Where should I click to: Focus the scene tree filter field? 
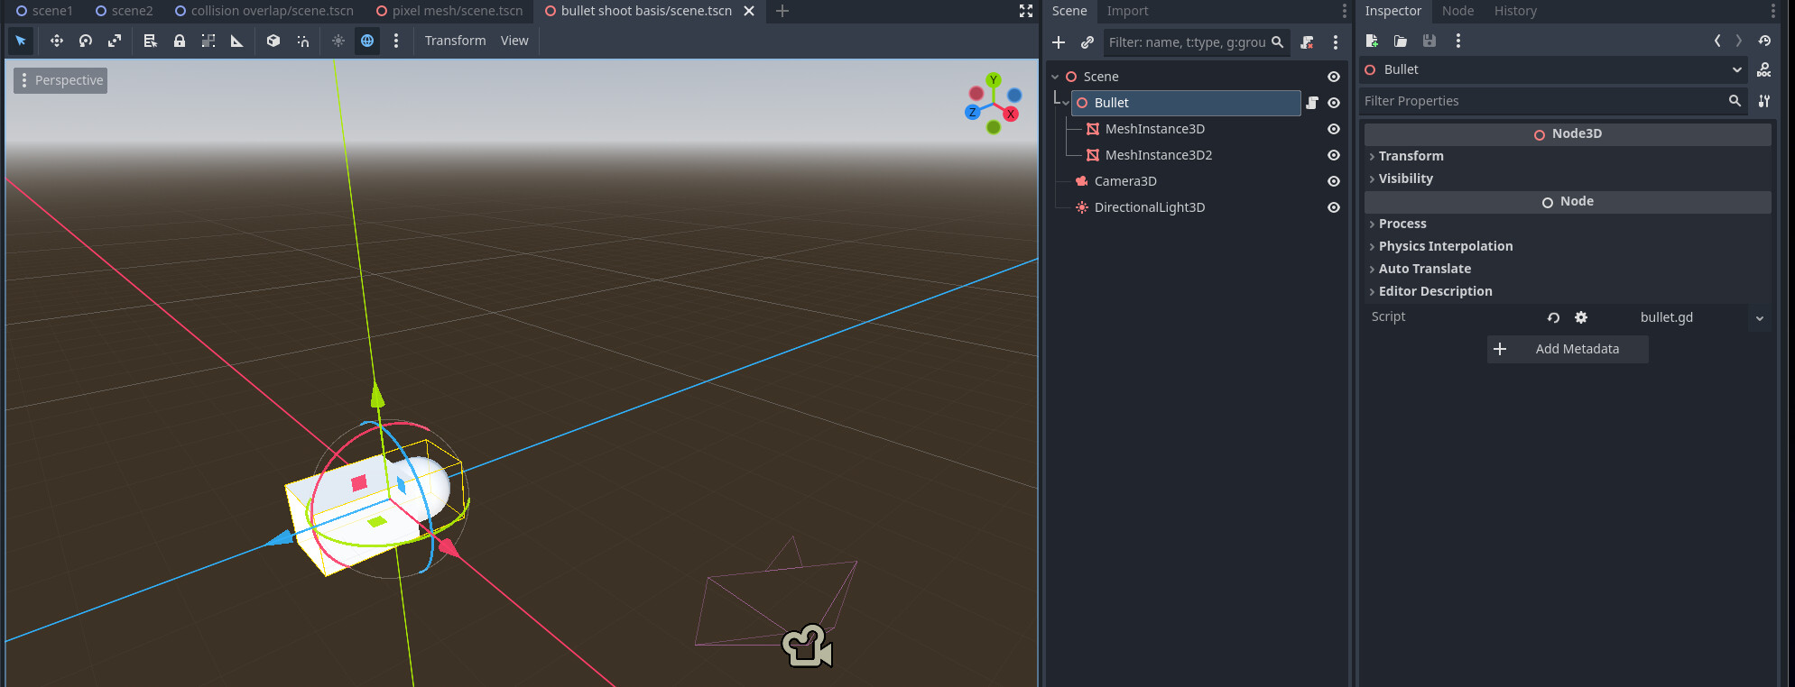coord(1196,42)
